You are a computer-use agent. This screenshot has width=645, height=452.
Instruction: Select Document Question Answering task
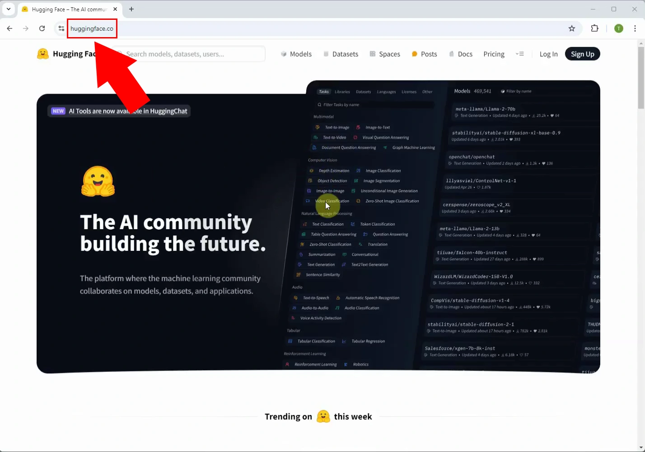click(344, 147)
